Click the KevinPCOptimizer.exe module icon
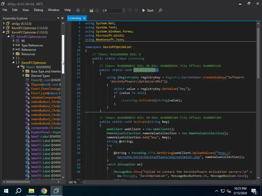Screen dimensions: 262x196 (13, 37)
